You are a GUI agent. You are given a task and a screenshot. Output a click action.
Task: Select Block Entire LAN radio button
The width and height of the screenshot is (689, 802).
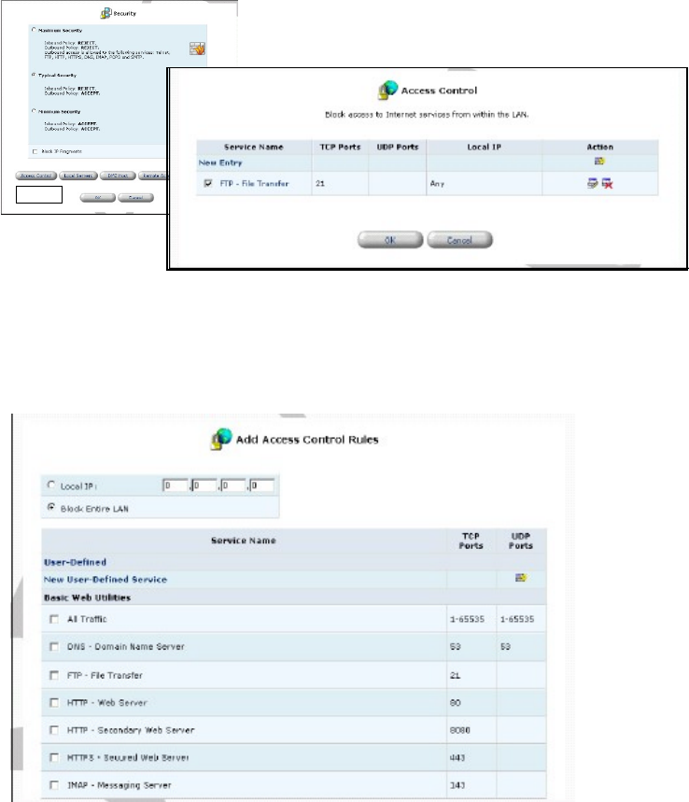51,507
